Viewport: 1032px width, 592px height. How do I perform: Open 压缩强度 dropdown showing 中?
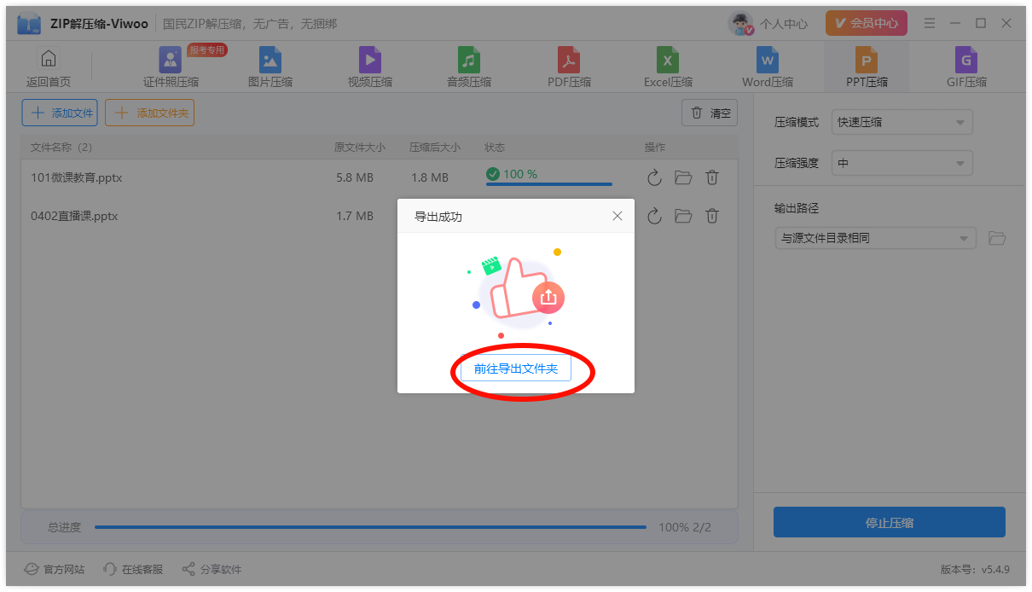pos(902,163)
